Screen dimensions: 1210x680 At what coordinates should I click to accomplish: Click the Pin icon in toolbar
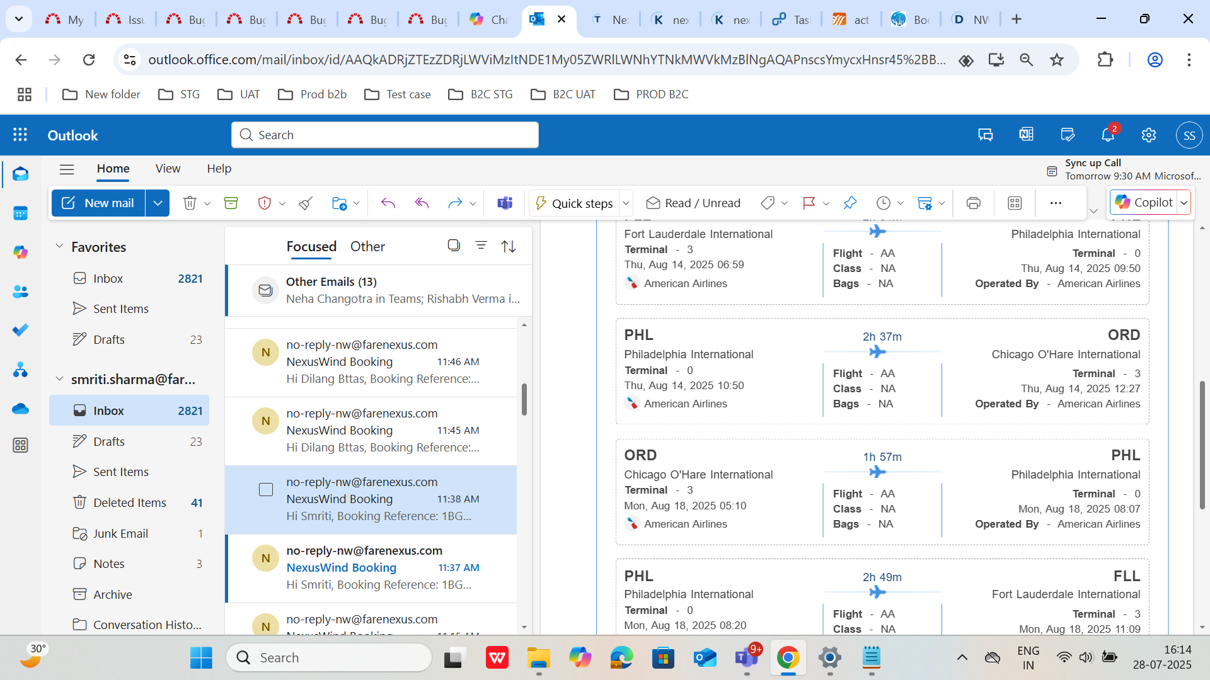850,203
